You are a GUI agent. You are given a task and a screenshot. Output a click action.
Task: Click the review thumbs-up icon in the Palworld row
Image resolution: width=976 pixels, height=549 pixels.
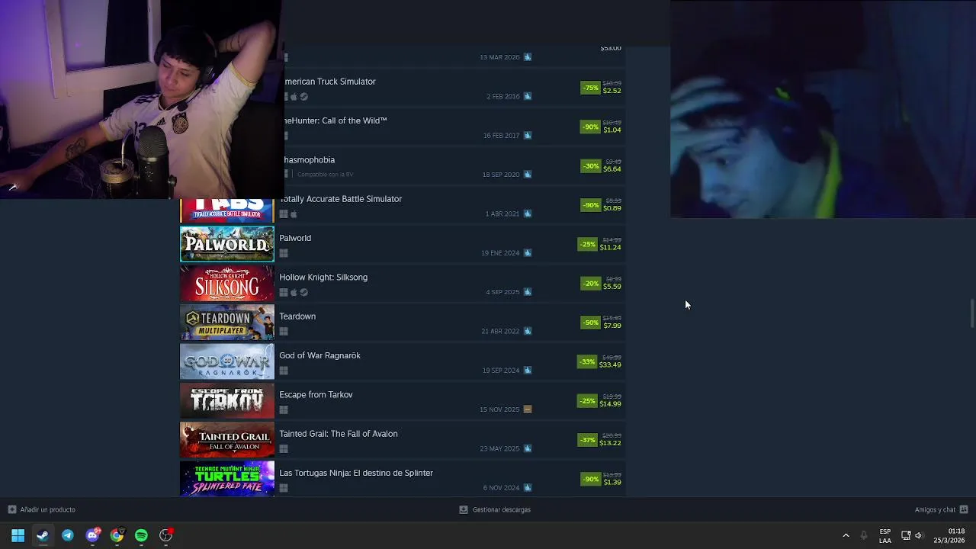(528, 253)
